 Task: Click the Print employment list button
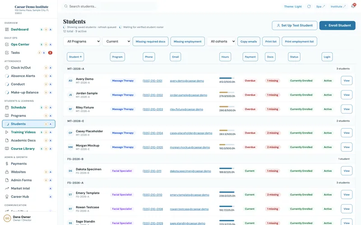coord(299,41)
